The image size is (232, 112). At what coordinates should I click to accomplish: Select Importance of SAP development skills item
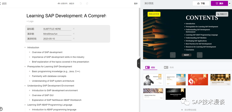point(58,57)
